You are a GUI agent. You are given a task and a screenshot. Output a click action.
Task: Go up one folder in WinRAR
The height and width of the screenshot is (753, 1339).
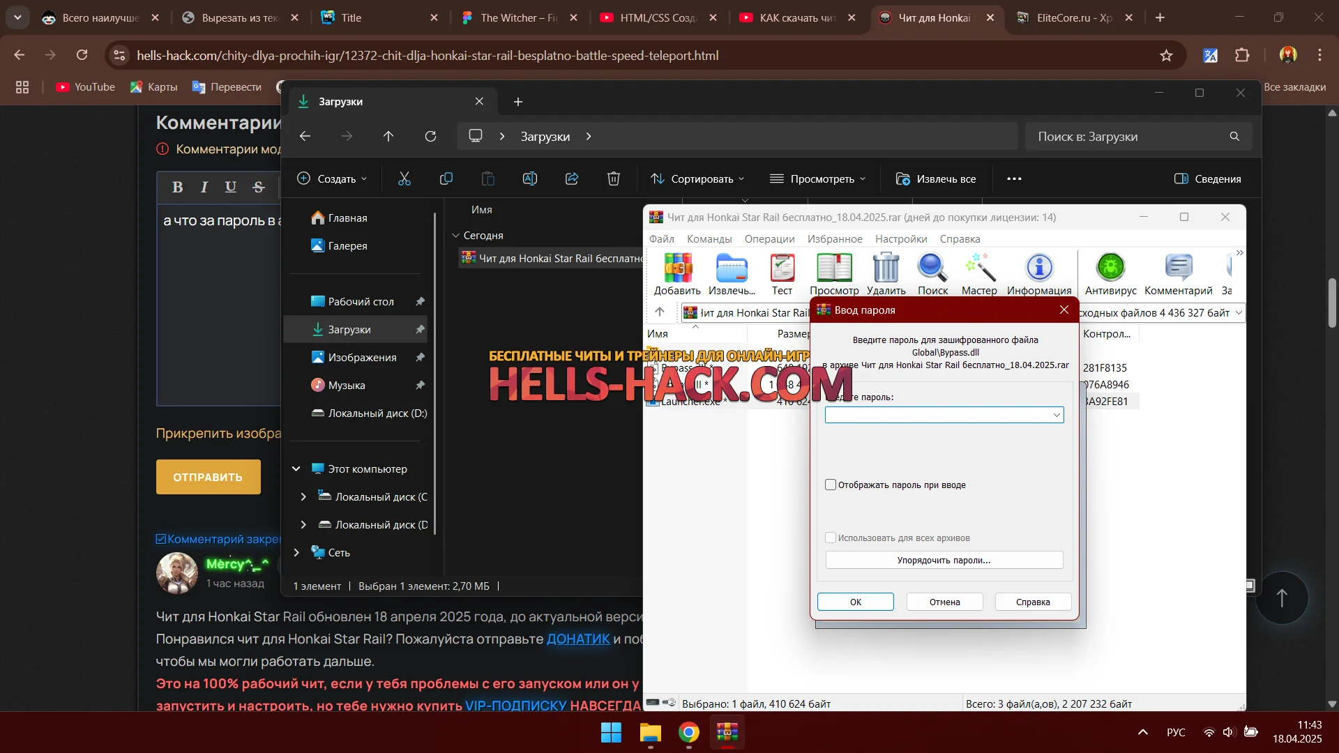pyautogui.click(x=660, y=312)
